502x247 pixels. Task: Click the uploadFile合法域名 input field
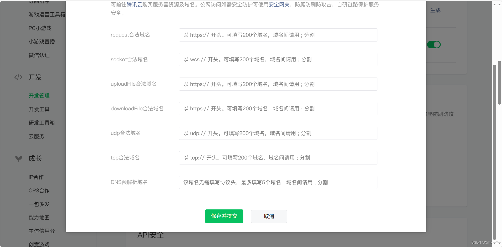tap(278, 84)
